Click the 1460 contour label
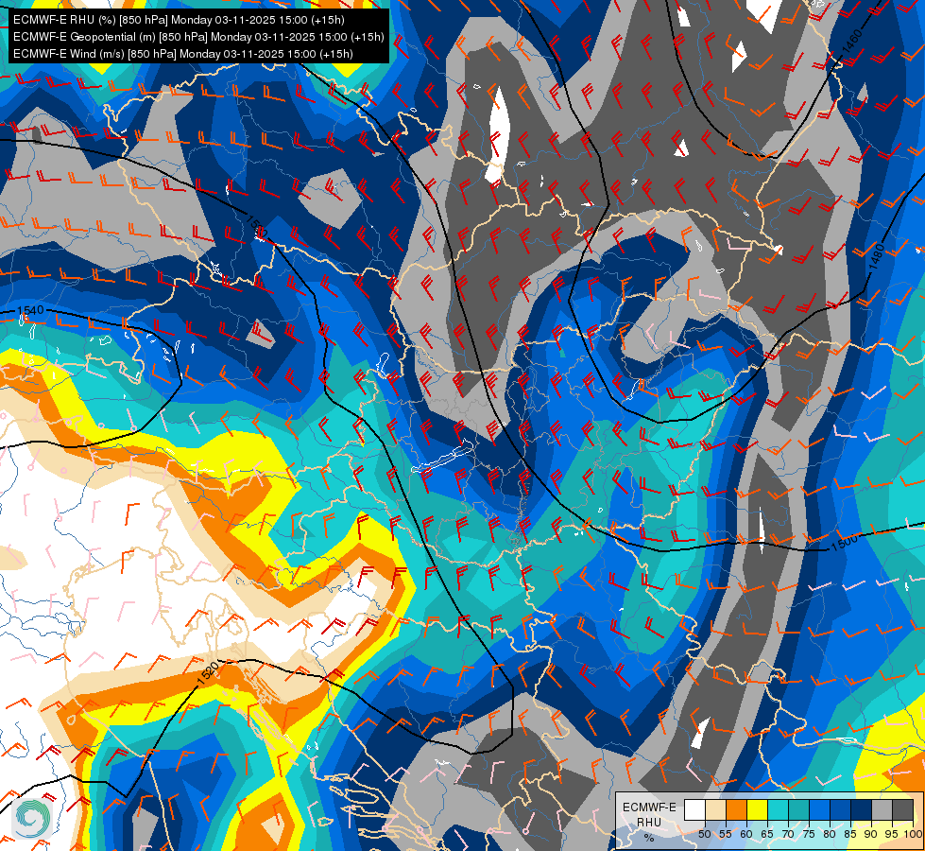The image size is (925, 851). [852, 42]
